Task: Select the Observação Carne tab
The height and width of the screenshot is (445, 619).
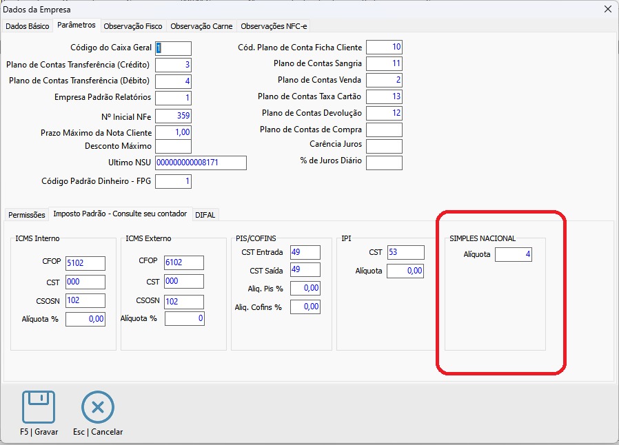Action: coord(201,26)
